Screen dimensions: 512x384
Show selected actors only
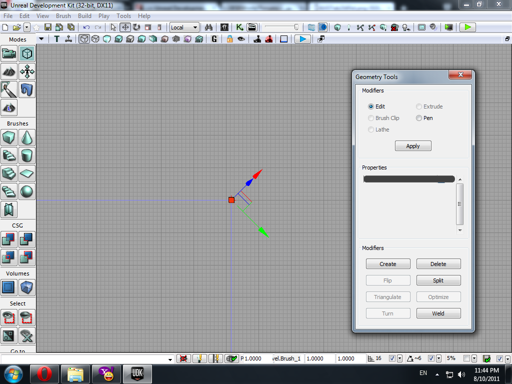[x=9, y=317]
